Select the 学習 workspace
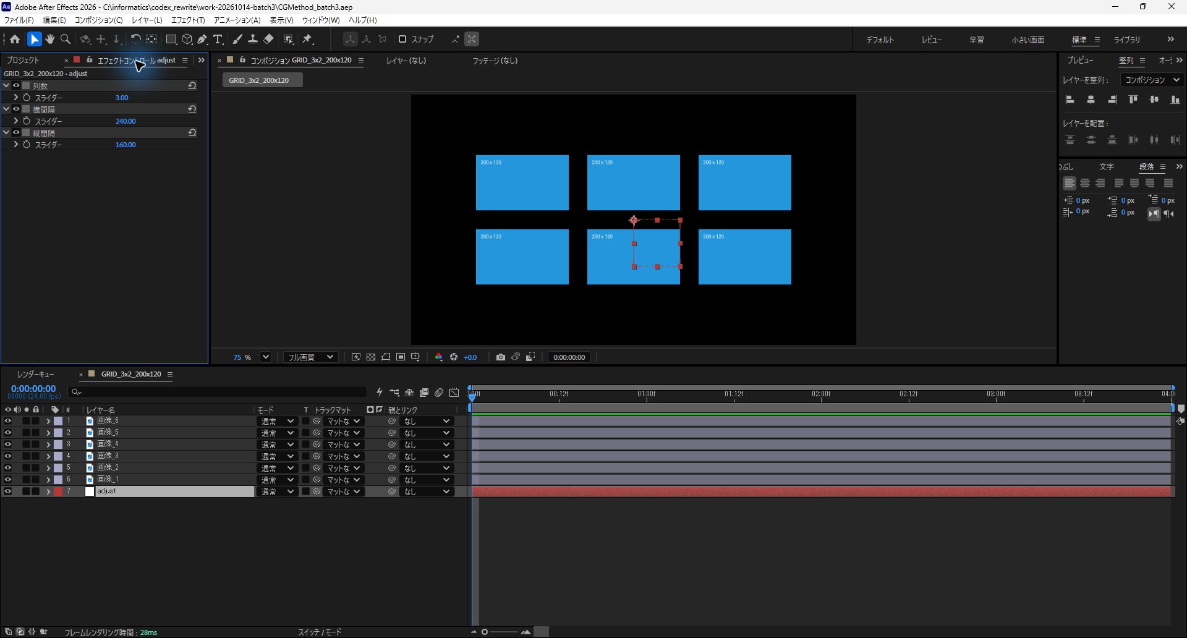 (x=977, y=40)
